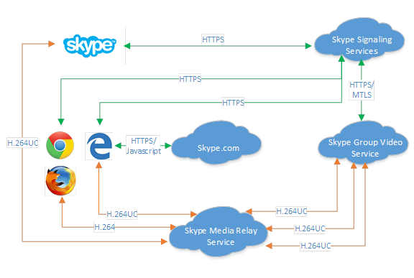Click the lowest H.264UC label right of Media Relay
The width and height of the screenshot is (414, 278).
pos(316,246)
